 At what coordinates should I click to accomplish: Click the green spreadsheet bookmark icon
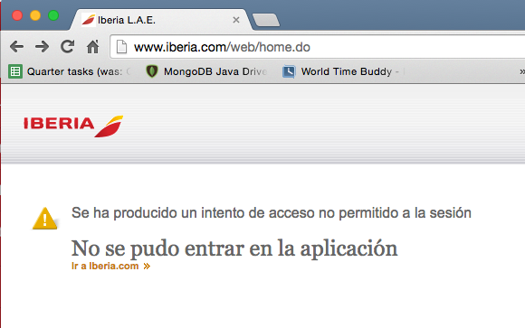click(x=15, y=71)
